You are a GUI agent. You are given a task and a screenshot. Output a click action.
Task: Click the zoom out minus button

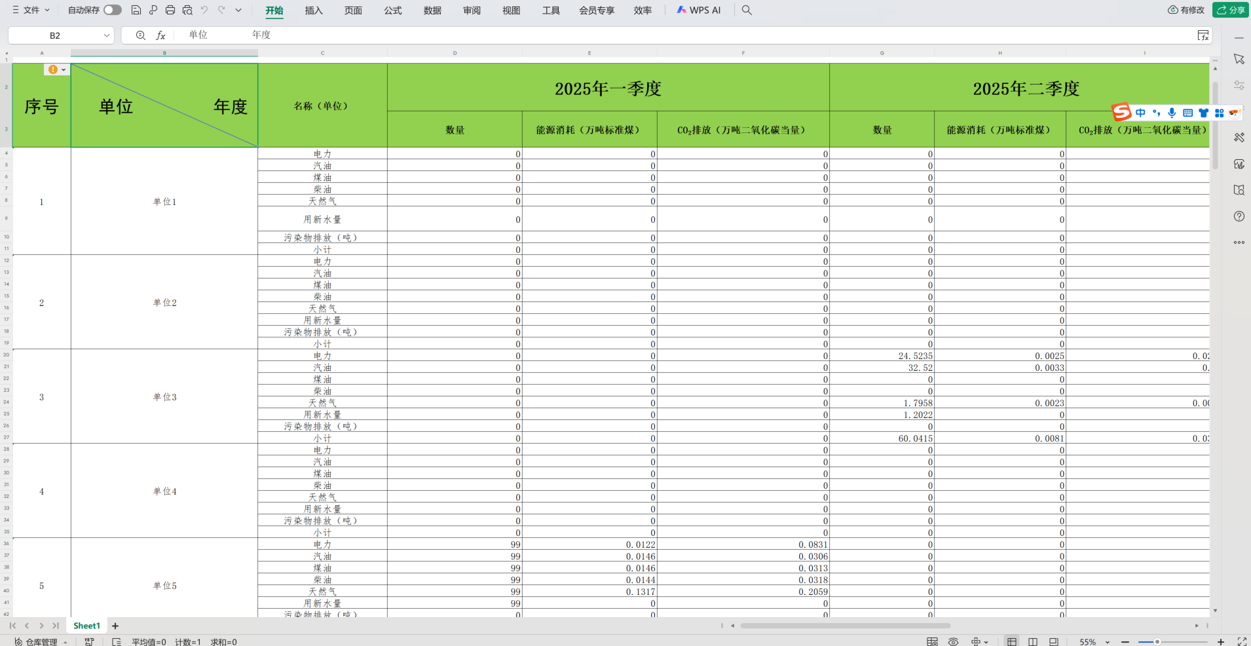(x=1125, y=641)
